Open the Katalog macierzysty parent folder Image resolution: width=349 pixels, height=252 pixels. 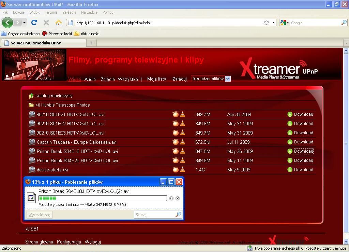point(54,96)
